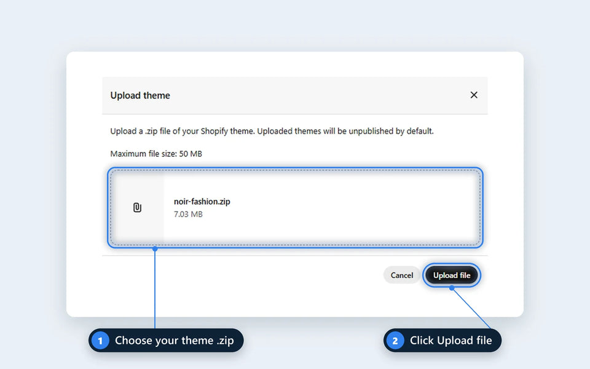Click the Upload theme dialog title

(x=140, y=95)
